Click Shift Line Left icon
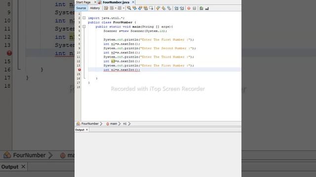This screenshot has height=177, width=316. point(176,8)
